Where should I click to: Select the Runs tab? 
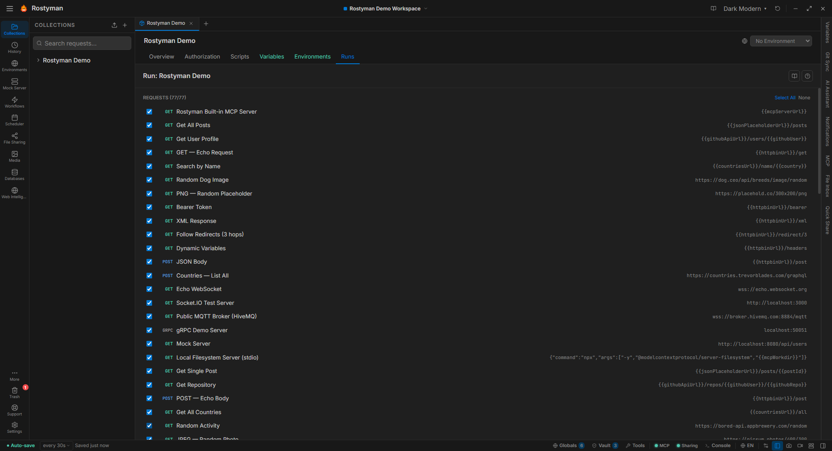point(348,56)
